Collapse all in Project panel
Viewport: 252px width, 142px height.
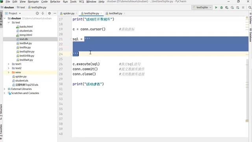(x=43, y=13)
